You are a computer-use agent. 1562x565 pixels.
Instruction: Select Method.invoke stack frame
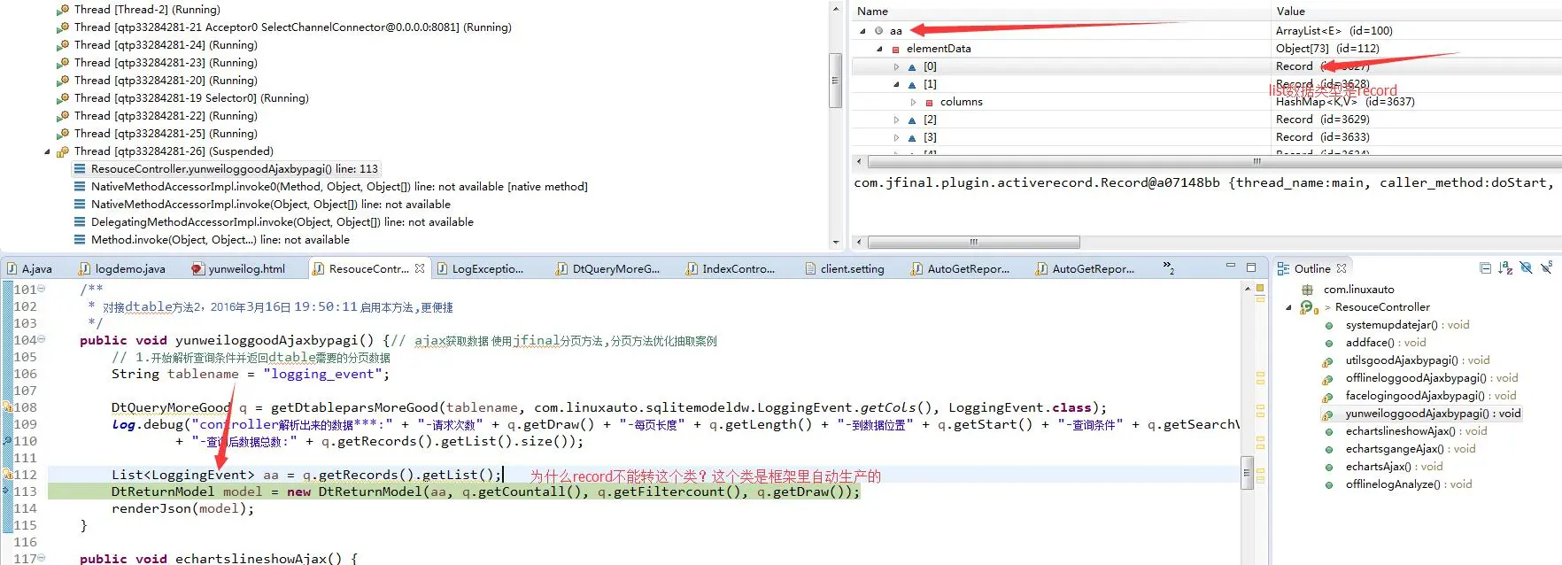(x=212, y=240)
